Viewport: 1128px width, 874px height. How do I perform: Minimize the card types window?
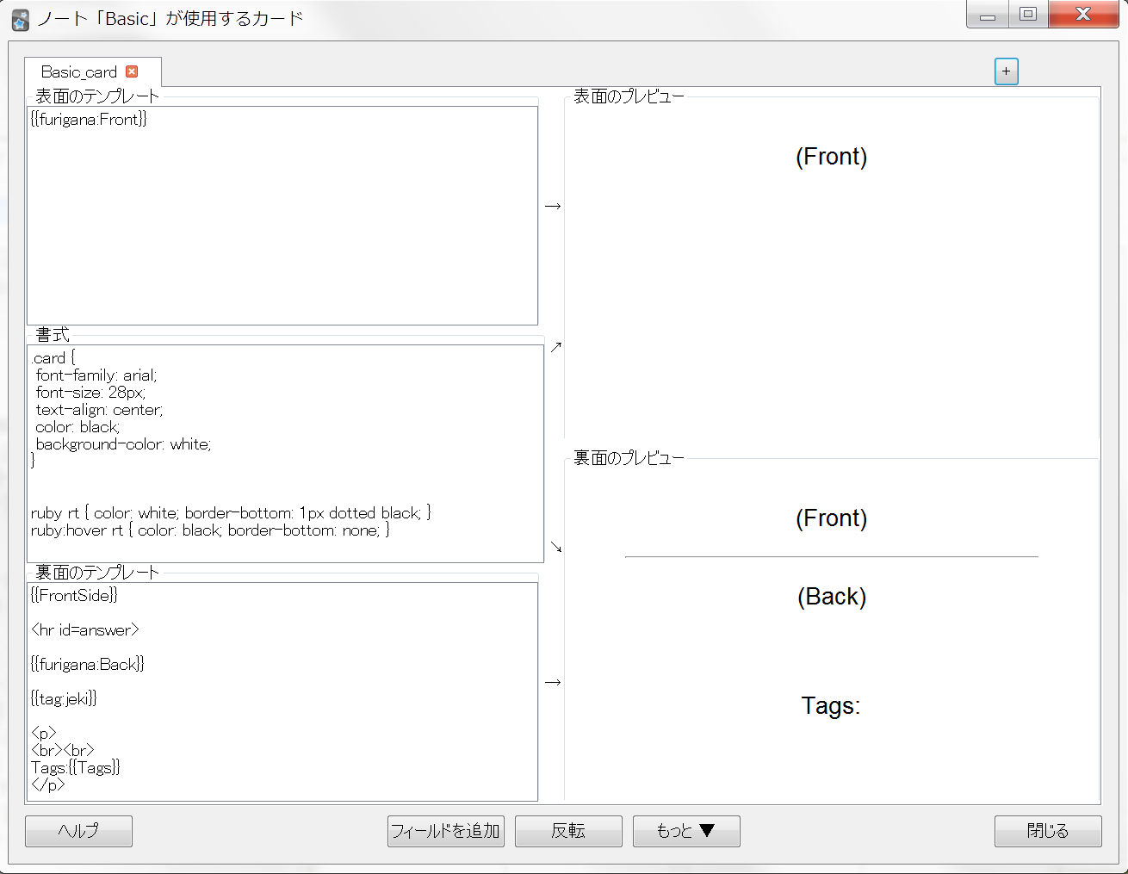(988, 15)
